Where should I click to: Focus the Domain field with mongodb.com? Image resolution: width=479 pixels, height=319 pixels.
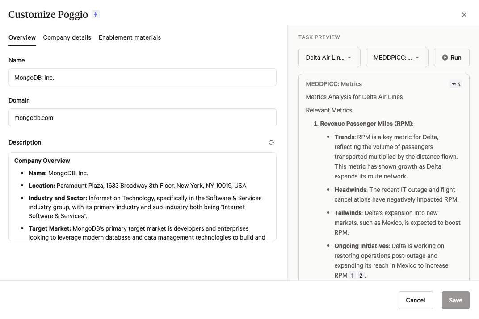pyautogui.click(x=142, y=117)
